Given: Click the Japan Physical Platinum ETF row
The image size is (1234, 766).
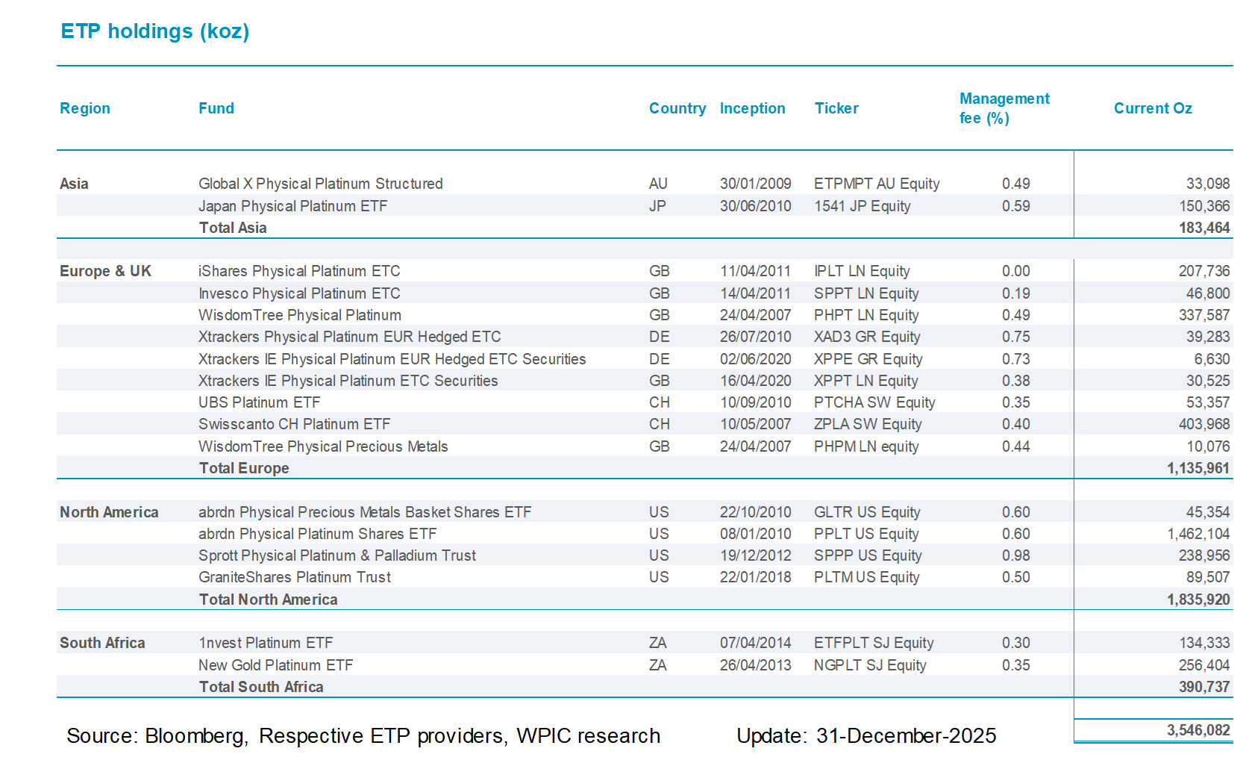Looking at the screenshot, I should pyautogui.click(x=292, y=206).
